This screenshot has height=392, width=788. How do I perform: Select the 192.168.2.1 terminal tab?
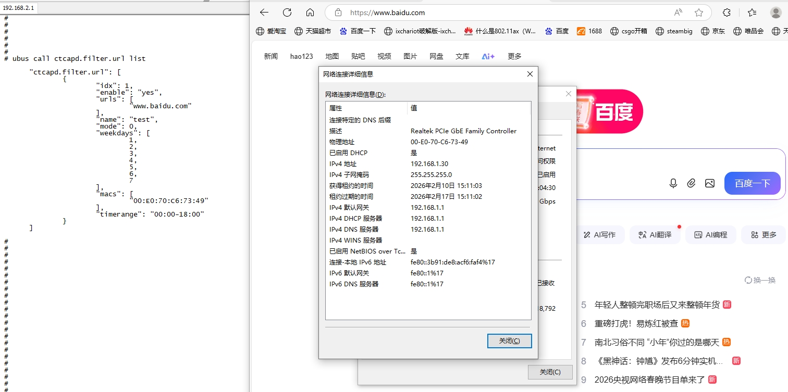19,8
